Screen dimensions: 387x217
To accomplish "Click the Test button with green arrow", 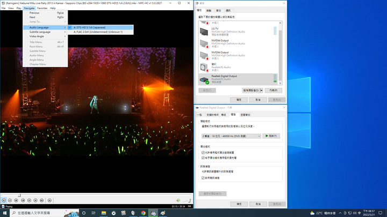I will coord(271,136).
